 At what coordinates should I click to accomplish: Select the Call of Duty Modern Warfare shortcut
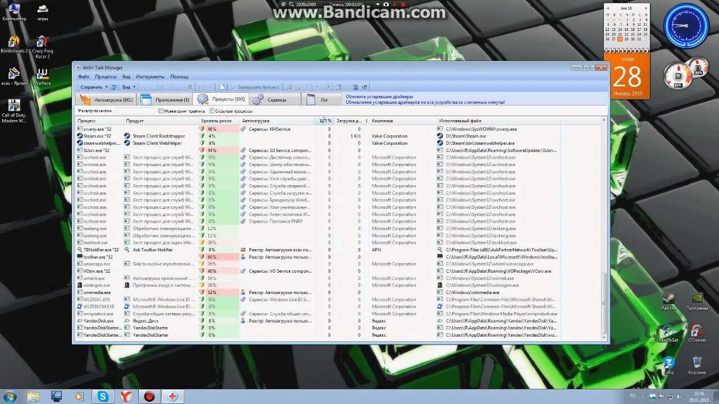click(x=14, y=111)
